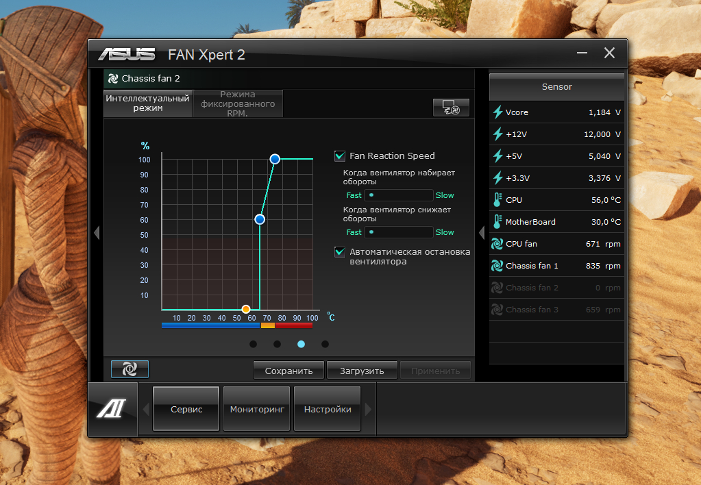Click the CPU thermometer icon
The width and height of the screenshot is (701, 485).
(497, 200)
